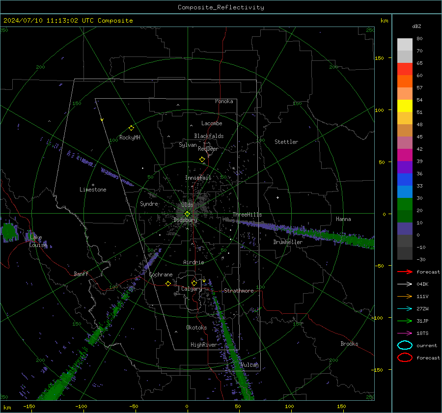Click the RedDeer city label

point(208,149)
